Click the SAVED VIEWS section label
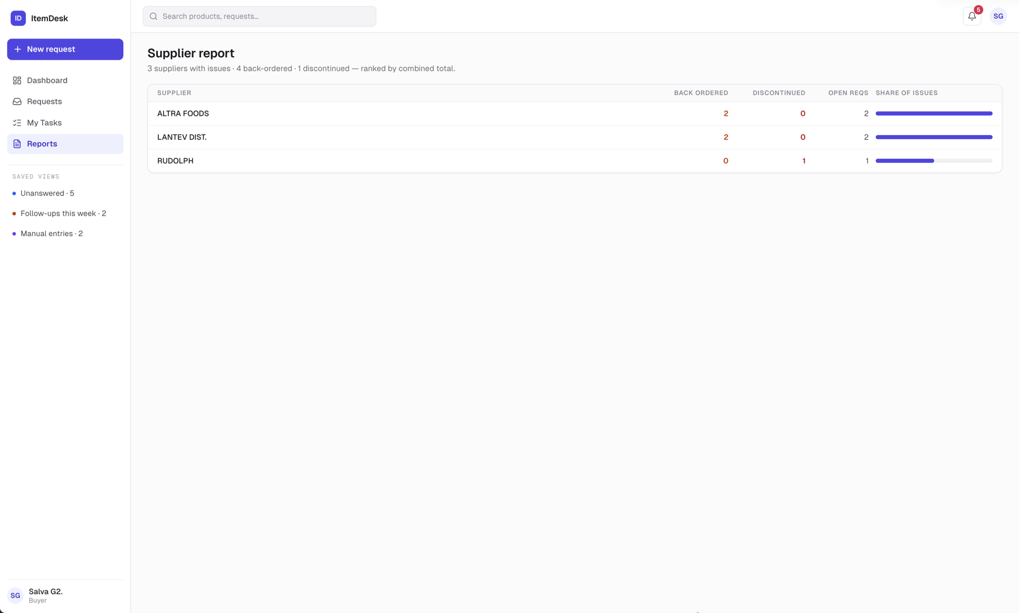 36,176
